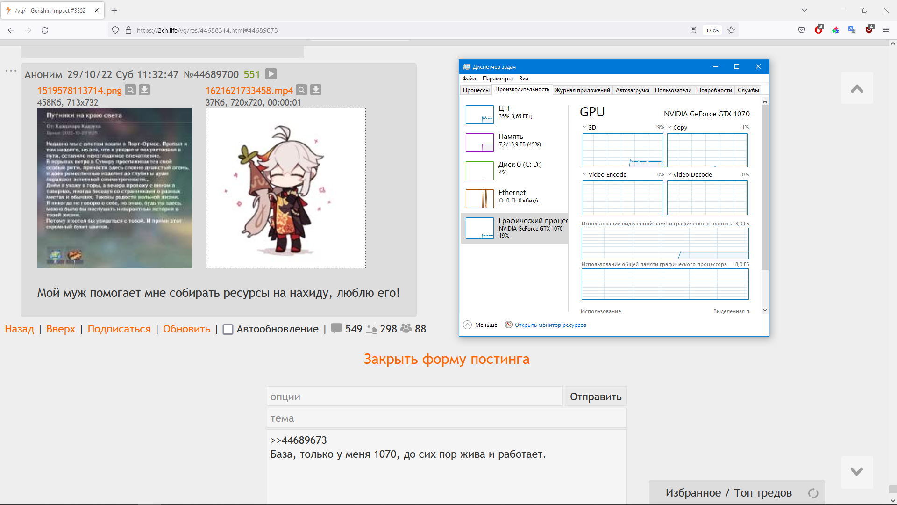Screen dimensions: 897x505
Task: Open the Параметры menu in Task Manager
Action: click(x=497, y=79)
